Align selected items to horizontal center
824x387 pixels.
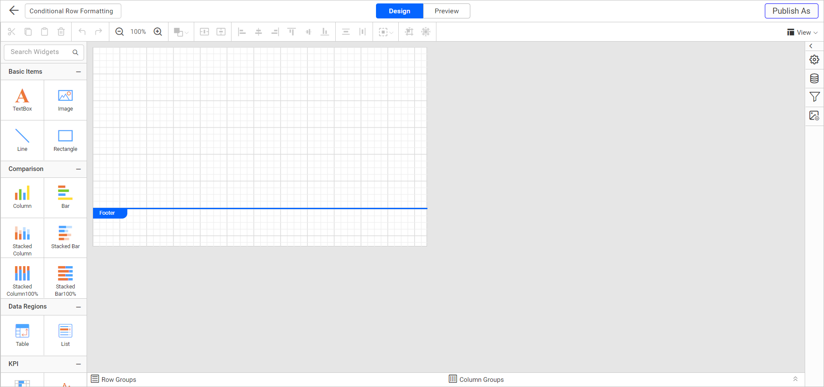pos(259,32)
